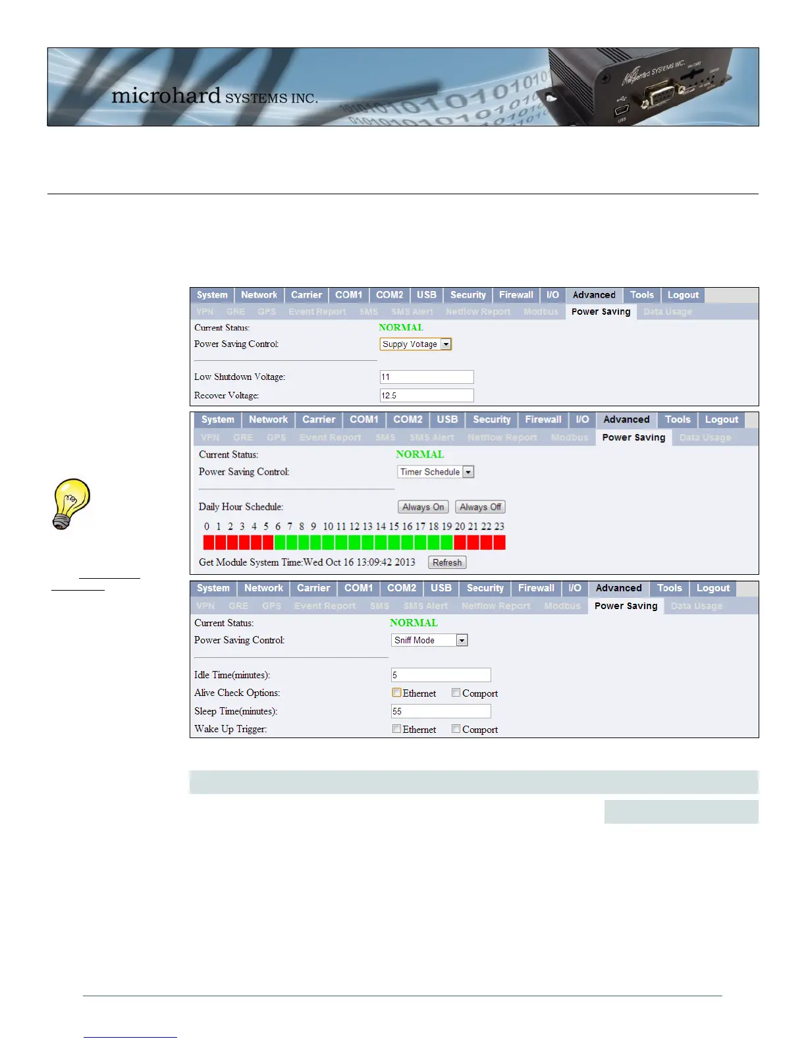This screenshot has width=806, height=1043.
Task: Open Data Usage sub-tab in Supply Voltage panel
Action: pos(668,311)
